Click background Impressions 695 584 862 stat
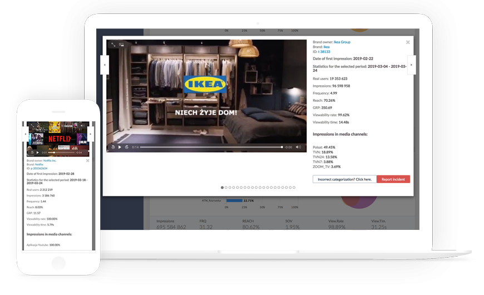The image size is (484, 295). pyautogui.click(x=171, y=224)
